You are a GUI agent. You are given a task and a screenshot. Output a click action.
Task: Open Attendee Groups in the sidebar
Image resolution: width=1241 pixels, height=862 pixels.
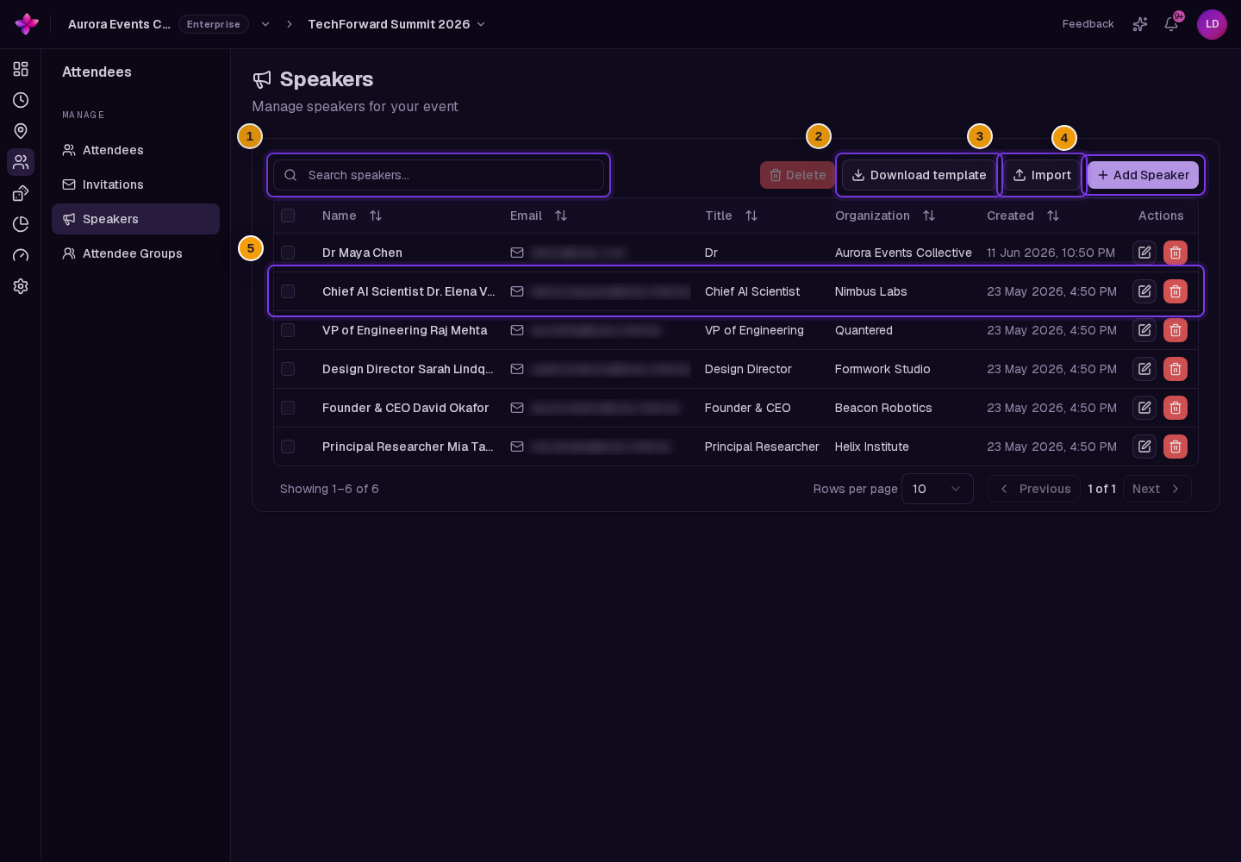pos(135,253)
